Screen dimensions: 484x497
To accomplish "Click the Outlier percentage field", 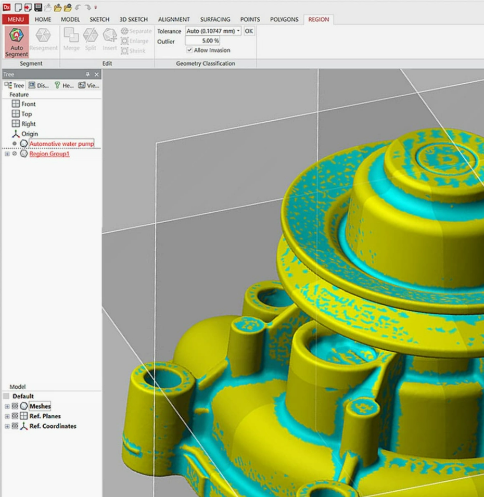I will point(202,41).
